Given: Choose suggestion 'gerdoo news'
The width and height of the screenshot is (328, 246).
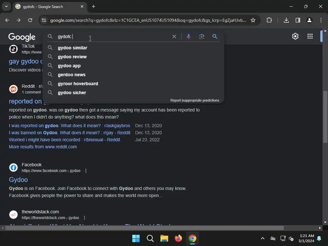Looking at the screenshot, I should point(134,75).
